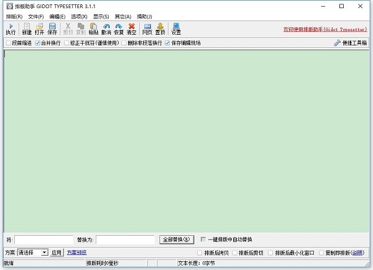373x270 pixels.
Task: Enable 排版后拷贝 checkbox
Action: (200, 253)
